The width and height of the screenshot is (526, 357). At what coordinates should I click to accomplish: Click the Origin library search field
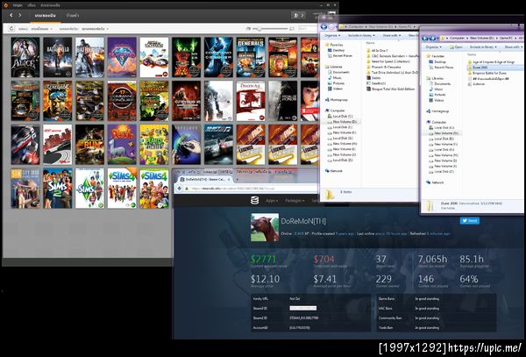tap(307, 29)
